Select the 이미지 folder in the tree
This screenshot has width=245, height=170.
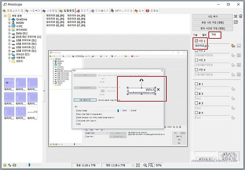pyautogui.click(x=19, y=61)
